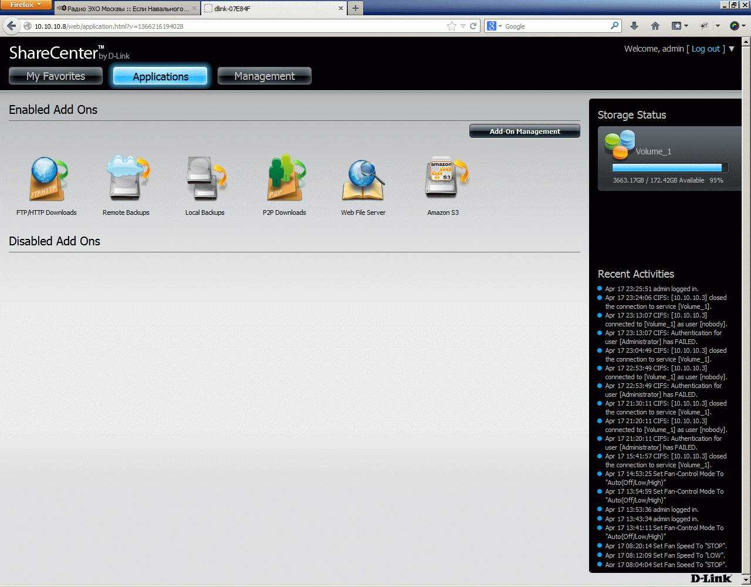751x587 pixels.
Task: Launch the Web File Server add-on
Action: (x=364, y=180)
